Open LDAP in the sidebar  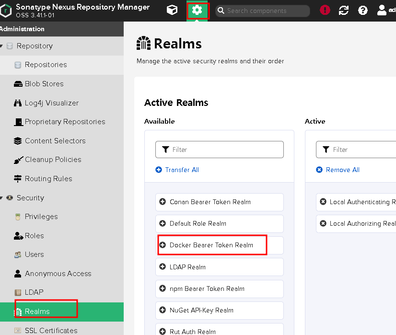point(62,292)
